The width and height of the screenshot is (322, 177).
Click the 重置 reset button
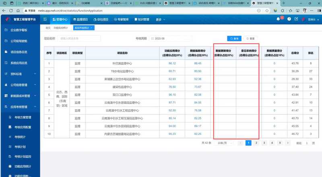[x=251, y=39]
